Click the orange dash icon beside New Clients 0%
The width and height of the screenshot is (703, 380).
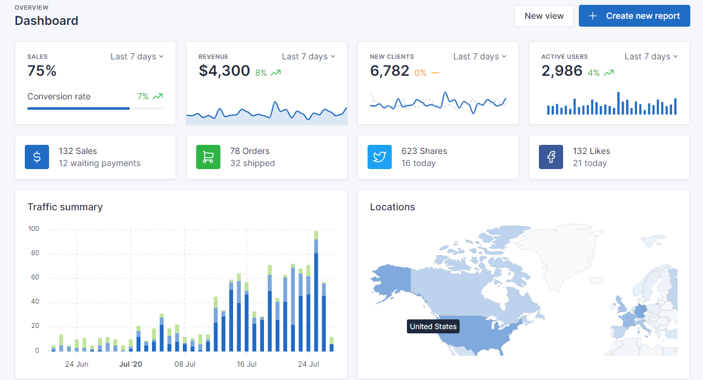click(435, 73)
